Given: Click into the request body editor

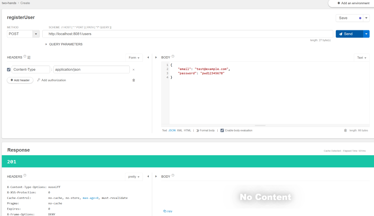Looking at the screenshot, I should pyautogui.click(x=269, y=93).
